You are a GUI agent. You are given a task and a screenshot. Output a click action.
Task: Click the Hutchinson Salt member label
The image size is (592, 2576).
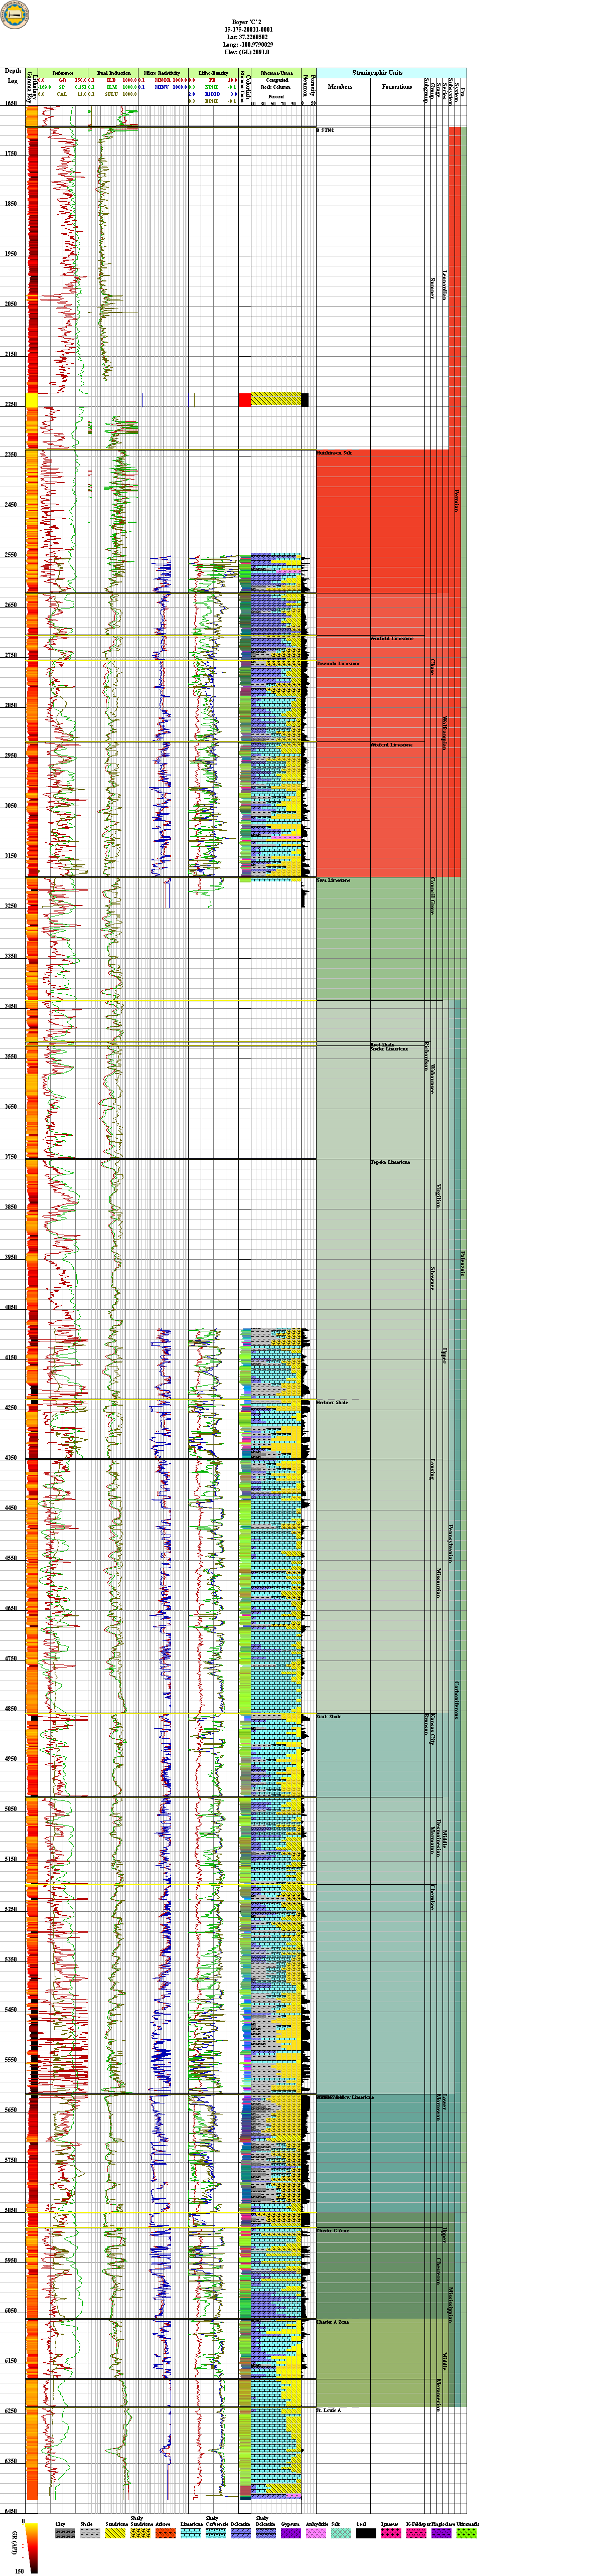coord(334,453)
